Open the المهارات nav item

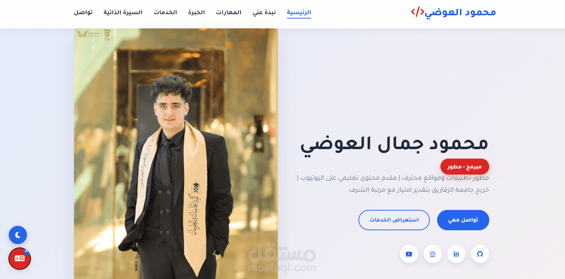click(x=229, y=12)
